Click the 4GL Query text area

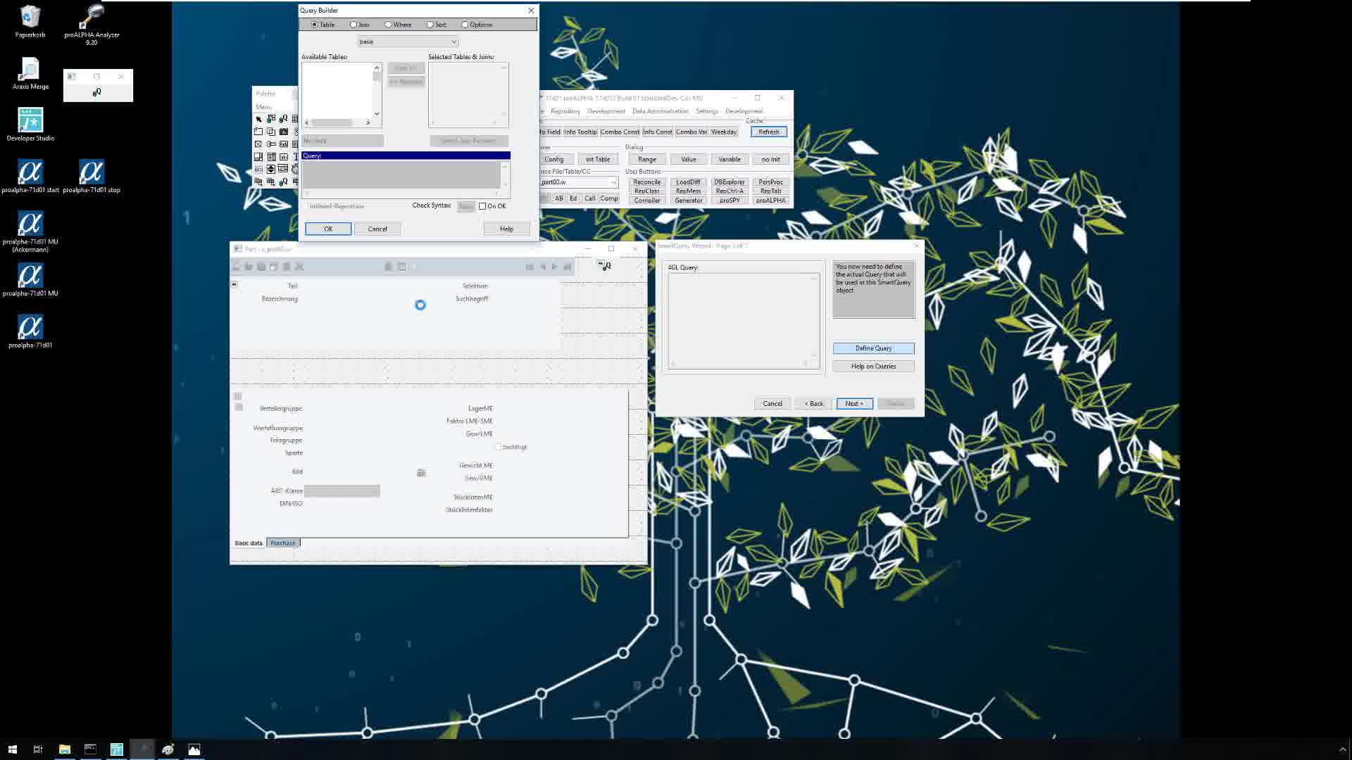point(744,321)
